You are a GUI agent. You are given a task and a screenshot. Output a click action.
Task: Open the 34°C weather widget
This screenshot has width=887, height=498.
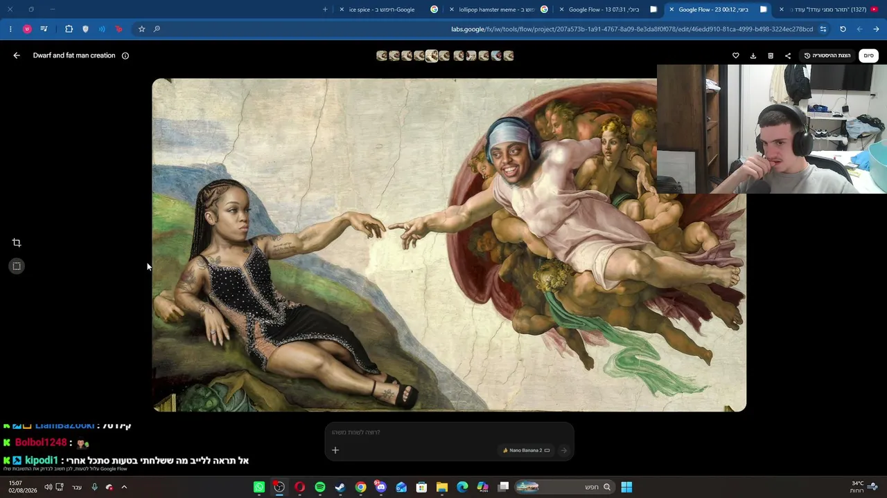(863, 487)
